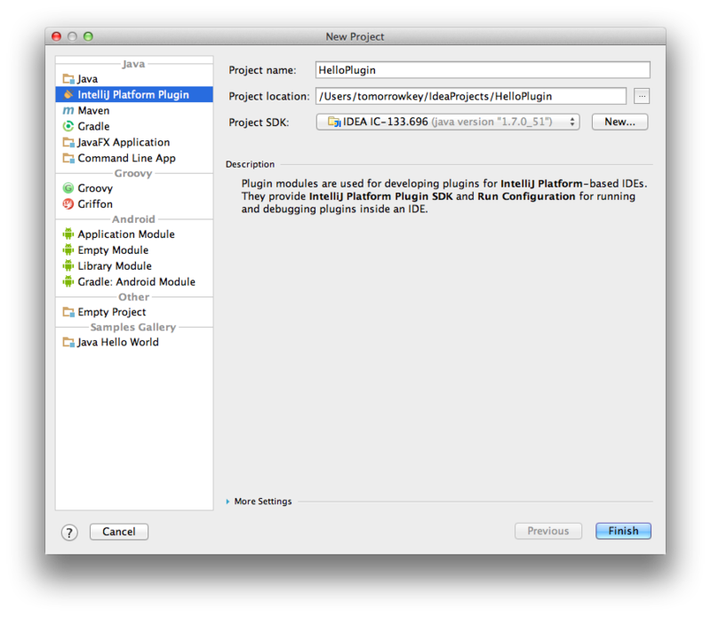711x617 pixels.
Task: Click the disabled Previous button
Action: pyautogui.click(x=548, y=531)
